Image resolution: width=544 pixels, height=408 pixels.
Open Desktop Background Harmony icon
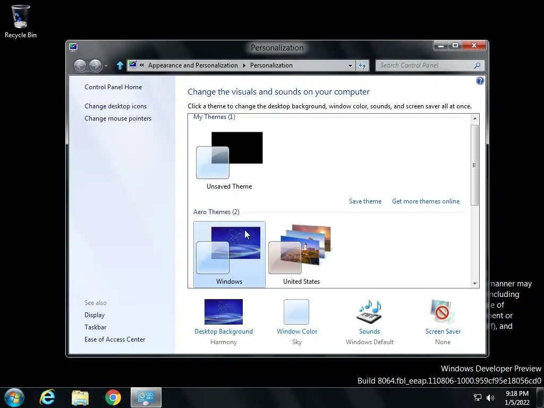pos(224,311)
